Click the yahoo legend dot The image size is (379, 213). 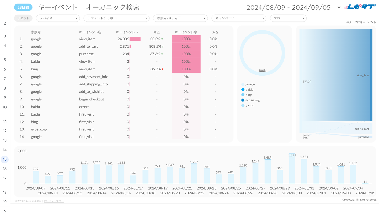(243, 105)
